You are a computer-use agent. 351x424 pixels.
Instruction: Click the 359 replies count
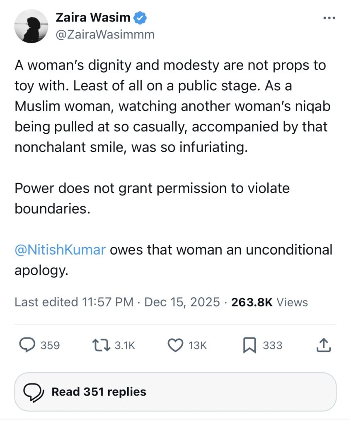click(50, 345)
